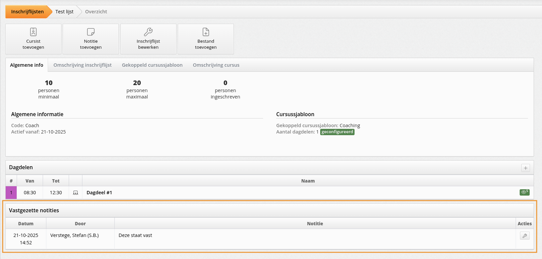Edit the pinned note with the wrench icon
Image resolution: width=542 pixels, height=259 pixels.
(x=525, y=236)
